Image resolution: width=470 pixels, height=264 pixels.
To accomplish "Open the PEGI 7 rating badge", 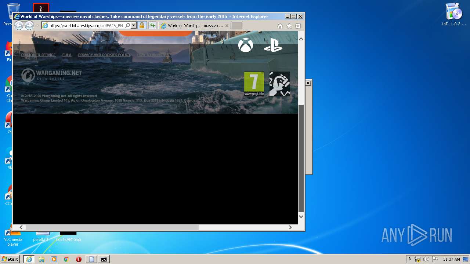I will 254,84.
